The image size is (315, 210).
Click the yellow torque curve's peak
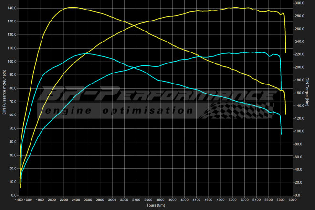[x=71, y=7]
